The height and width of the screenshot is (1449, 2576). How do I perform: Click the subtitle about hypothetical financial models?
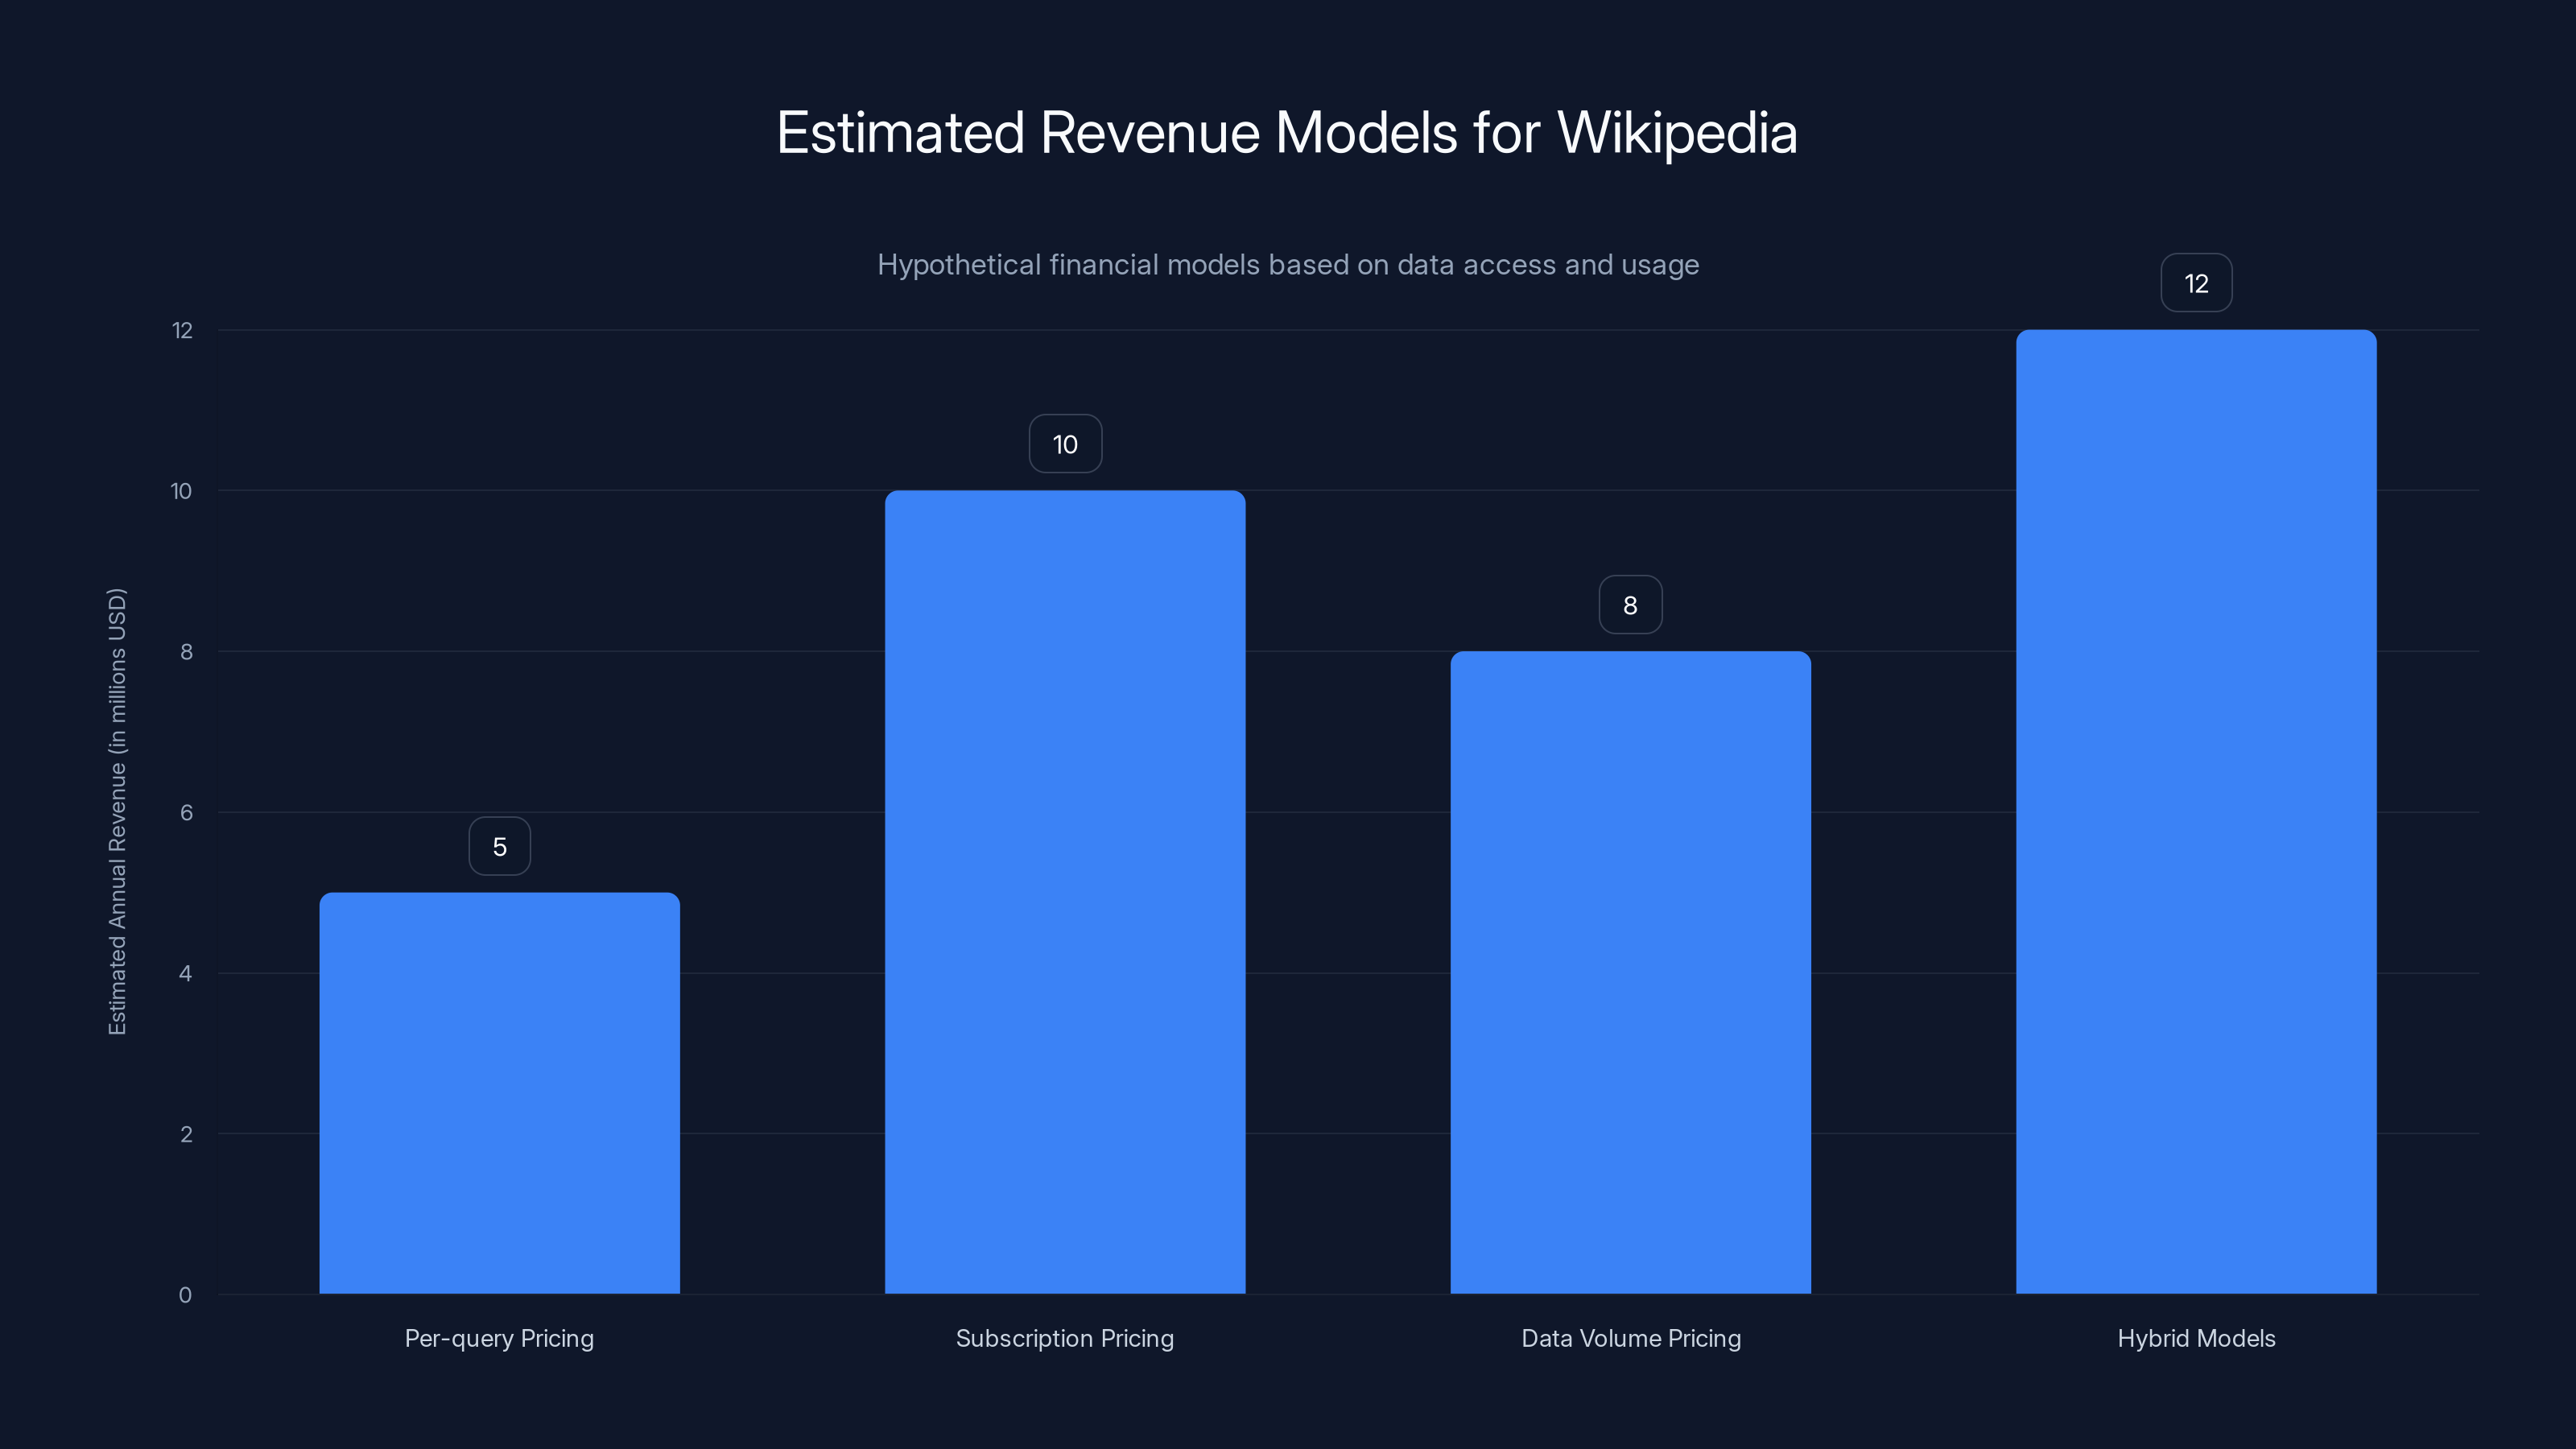pyautogui.click(x=1288, y=265)
